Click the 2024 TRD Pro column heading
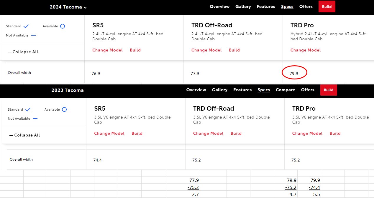Viewport: 374px width, 198px height. (x=302, y=25)
